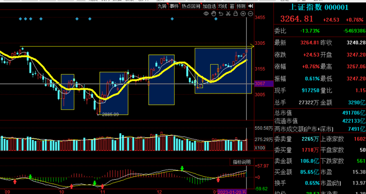Click the rightmost green arrow in indicator panel
Image resolution: width=366 pixels, height=194 pixels.
click(x=182, y=169)
